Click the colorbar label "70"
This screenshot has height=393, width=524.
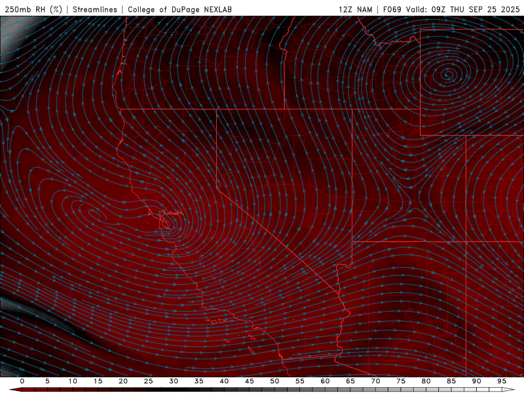pos(375,381)
